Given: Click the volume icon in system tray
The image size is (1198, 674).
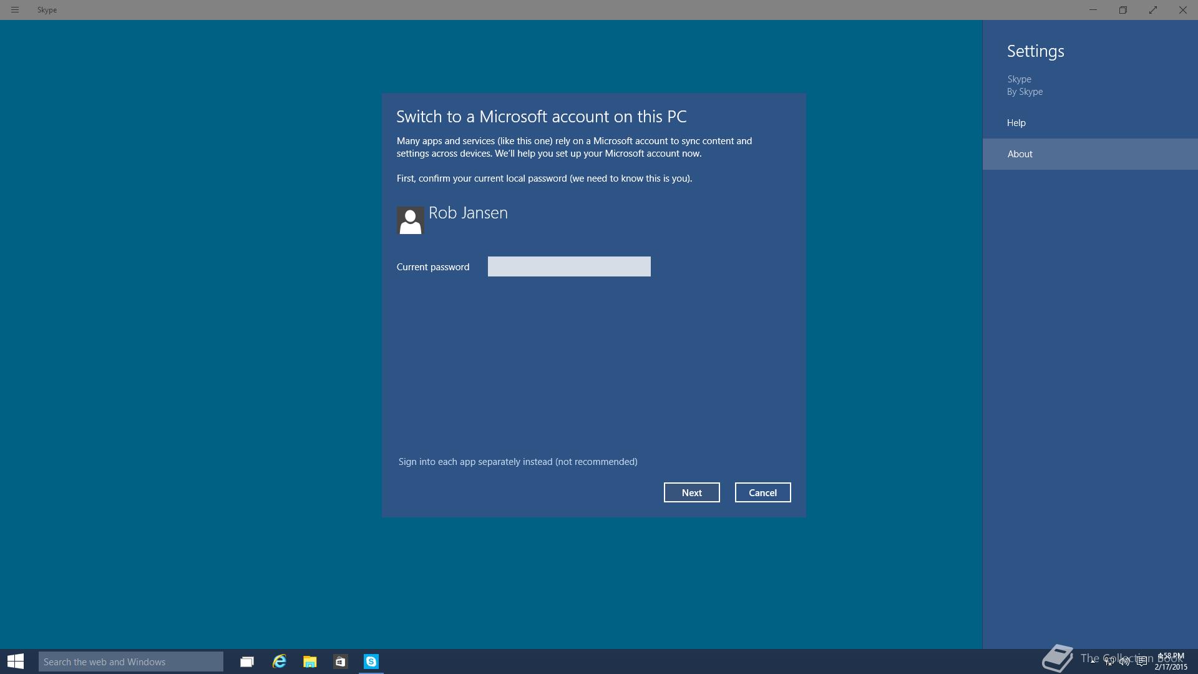Looking at the screenshot, I should coord(1125,662).
